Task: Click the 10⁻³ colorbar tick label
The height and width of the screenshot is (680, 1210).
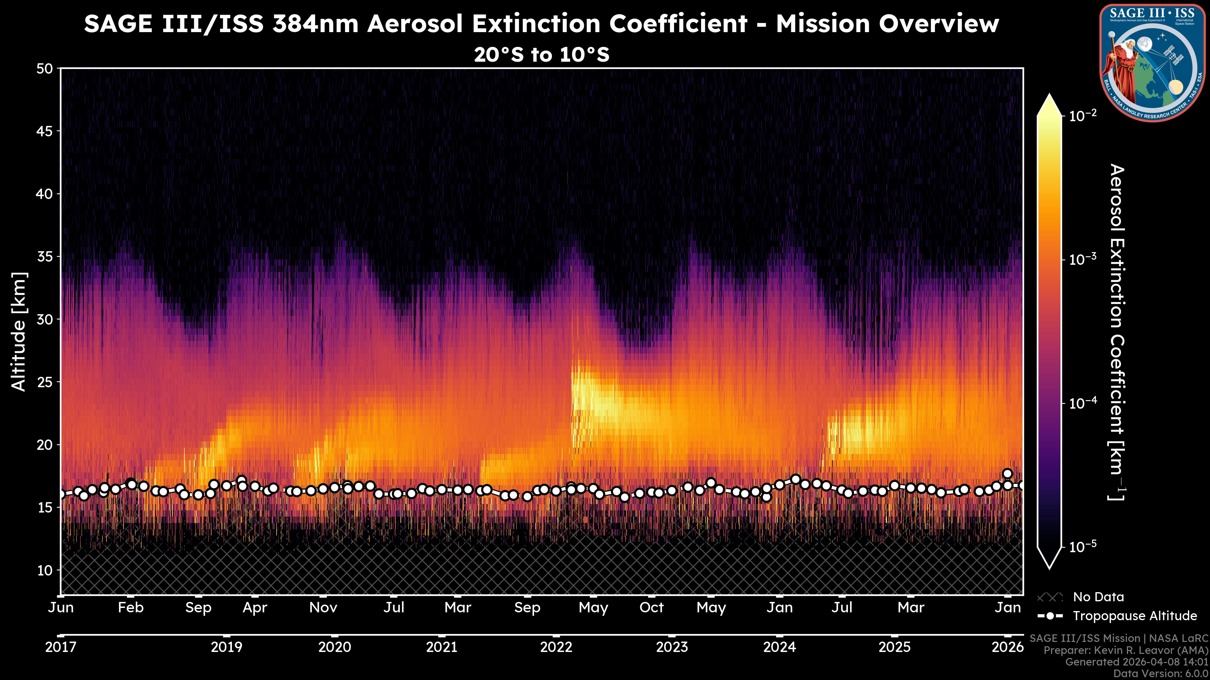Action: [x=1083, y=259]
